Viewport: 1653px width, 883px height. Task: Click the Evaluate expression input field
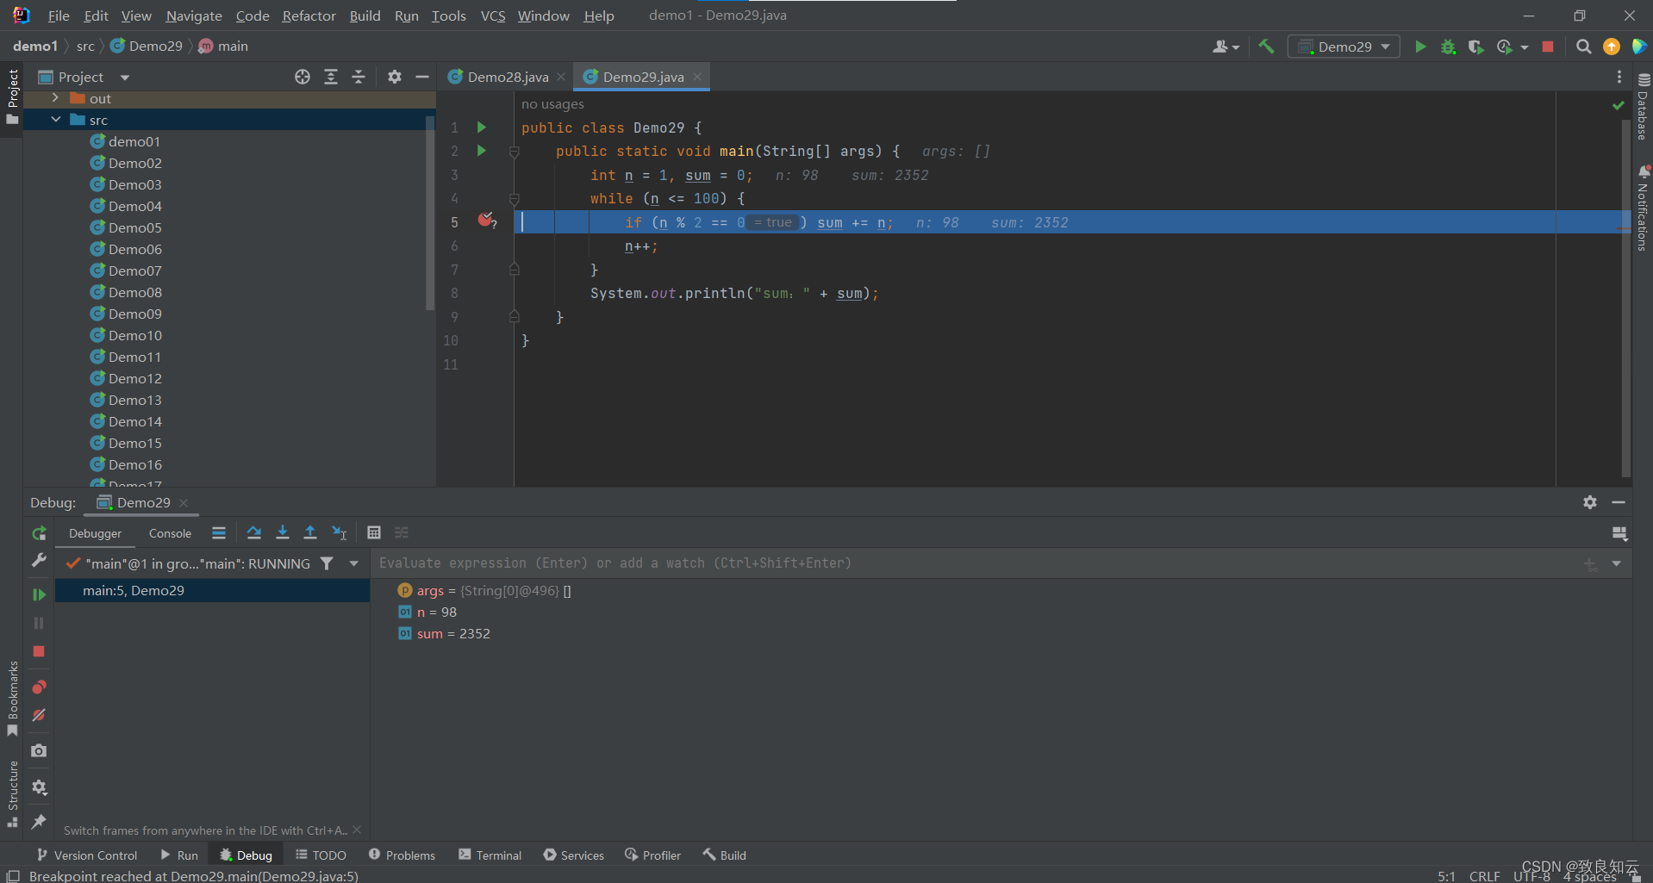coord(974,563)
